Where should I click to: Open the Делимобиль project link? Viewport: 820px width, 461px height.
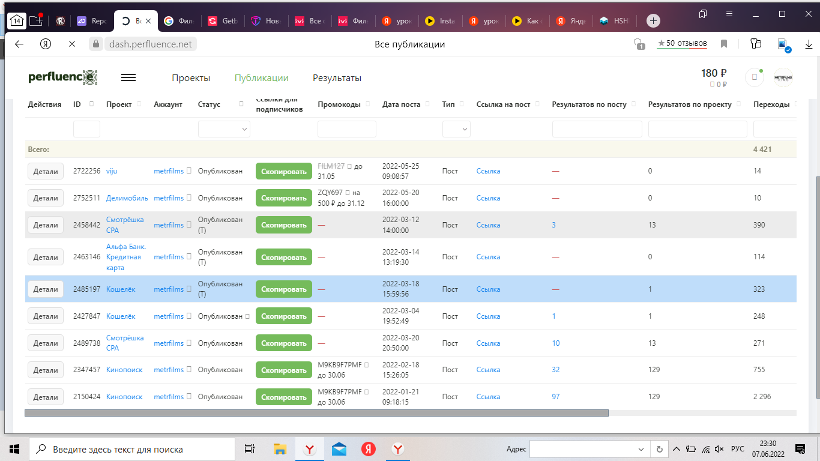tap(127, 198)
